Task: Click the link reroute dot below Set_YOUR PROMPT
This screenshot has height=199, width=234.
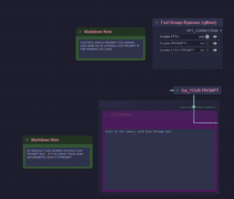Action: 194,106
